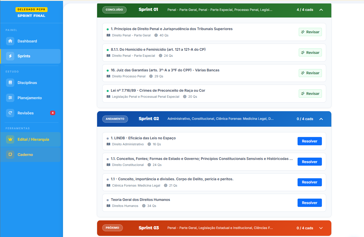Viewport: 364px width, 237px height.
Task: Open Edital / Hierarquia tool
Action: click(x=30, y=139)
